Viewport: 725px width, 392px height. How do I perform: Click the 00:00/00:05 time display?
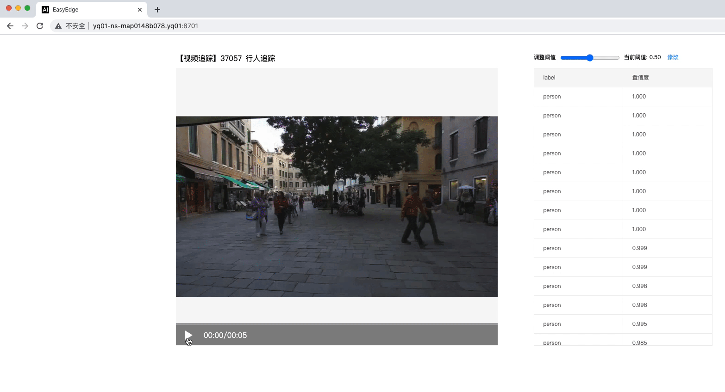coord(225,335)
